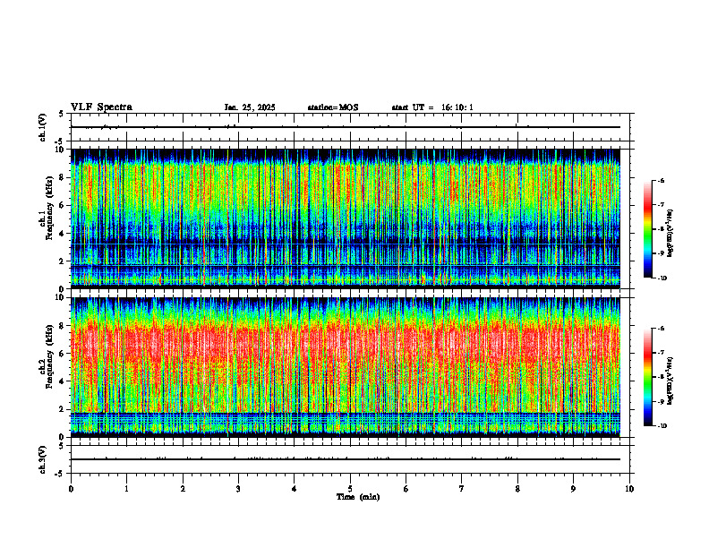Click the "ch.1(V)" waveform axis label
Viewport: 709px width, 548px height.
(x=43, y=127)
